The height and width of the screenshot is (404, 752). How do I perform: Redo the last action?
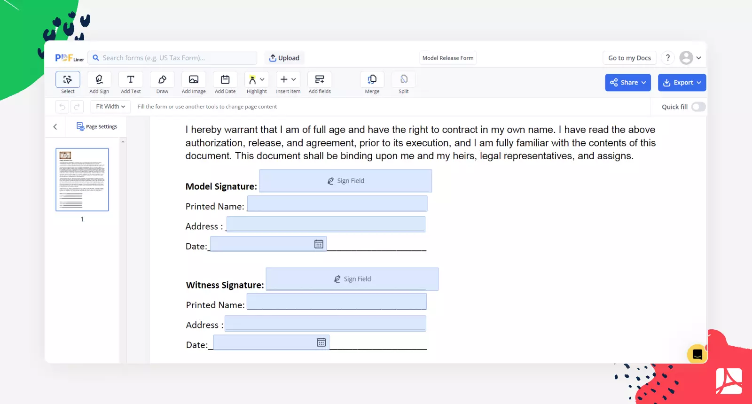[x=77, y=107]
